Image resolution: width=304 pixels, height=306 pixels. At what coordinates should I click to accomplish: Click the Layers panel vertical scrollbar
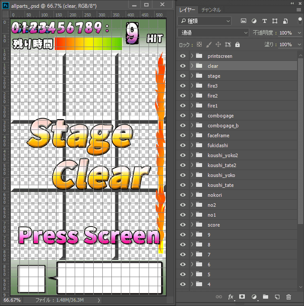(300, 141)
